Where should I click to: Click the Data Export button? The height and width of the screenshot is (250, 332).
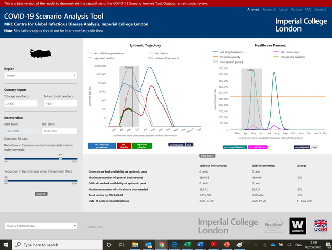click(x=207, y=155)
